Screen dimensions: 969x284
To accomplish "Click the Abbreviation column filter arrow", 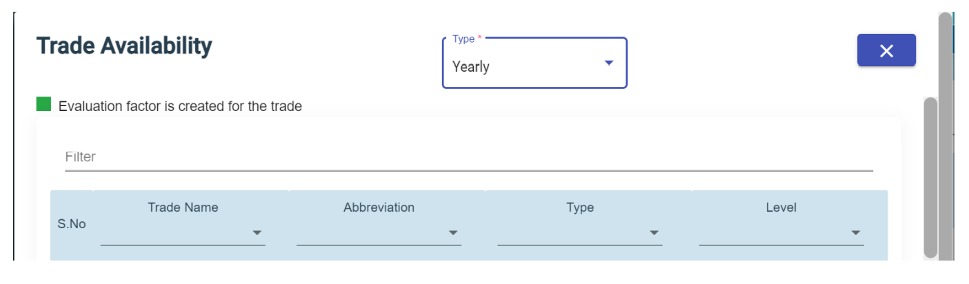I will [453, 233].
